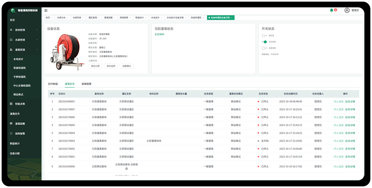The height and width of the screenshot is (188, 372).
Task: Click the hose reel irrigator device image
Action: pyautogui.click(x=65, y=51)
